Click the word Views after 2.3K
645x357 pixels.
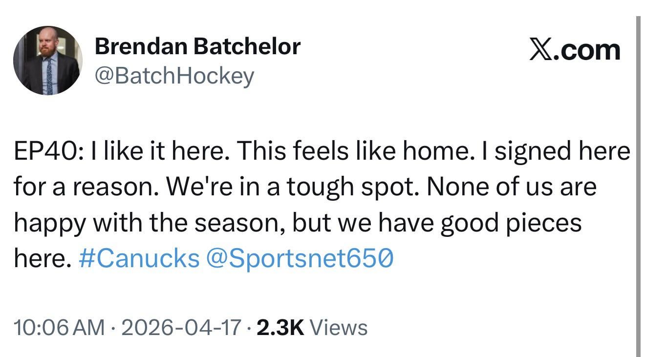(x=339, y=327)
